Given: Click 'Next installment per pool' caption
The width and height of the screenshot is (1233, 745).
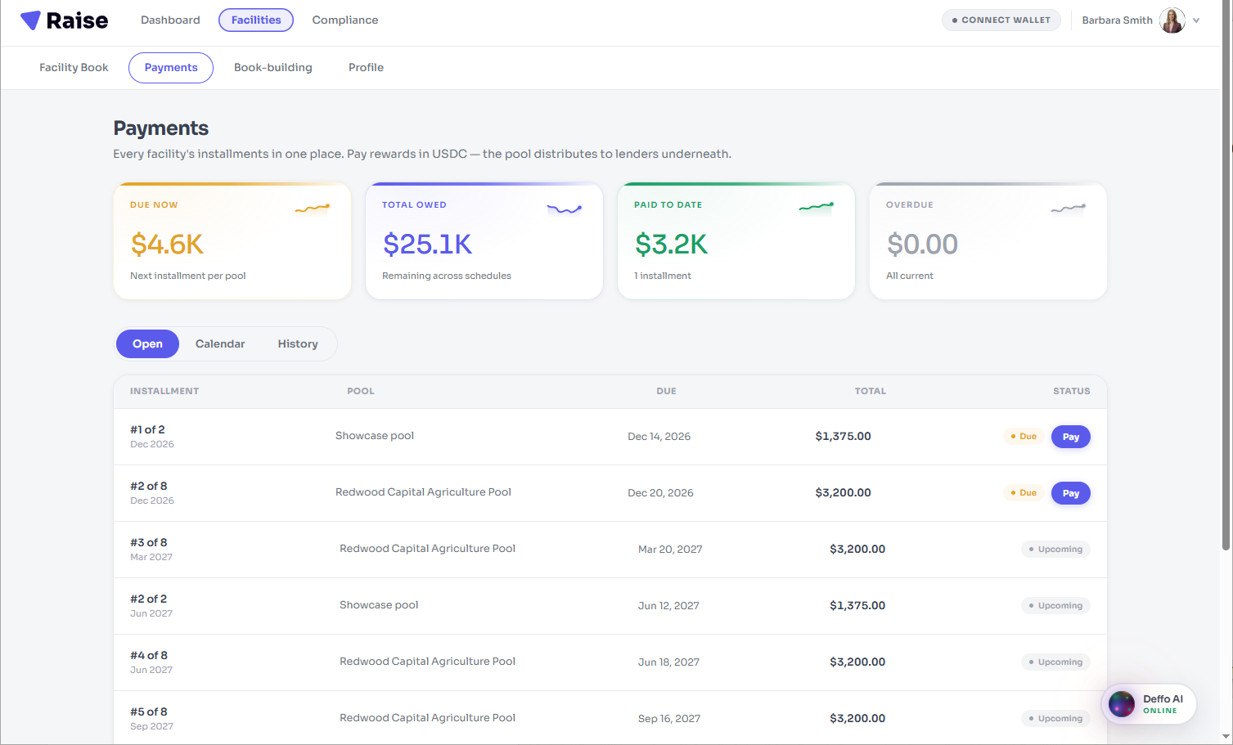Looking at the screenshot, I should pos(188,276).
